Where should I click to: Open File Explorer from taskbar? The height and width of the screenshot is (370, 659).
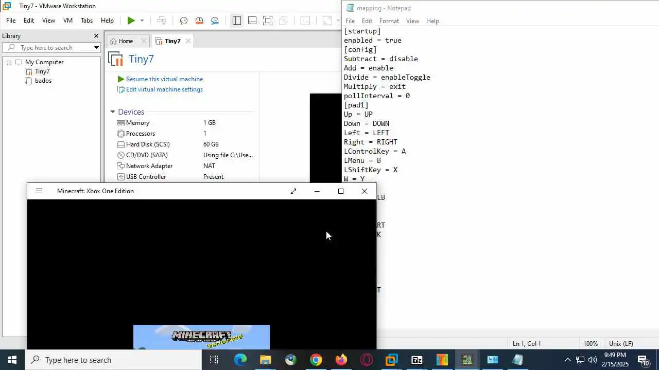point(266,360)
